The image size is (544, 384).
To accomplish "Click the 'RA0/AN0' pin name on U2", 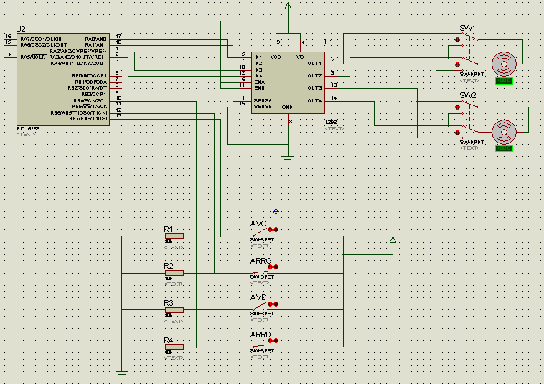I will (x=95, y=39).
